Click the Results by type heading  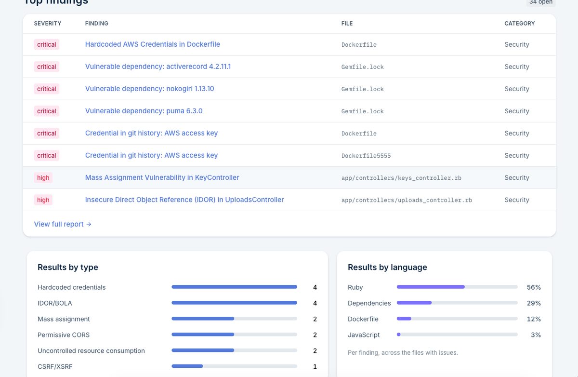68,267
